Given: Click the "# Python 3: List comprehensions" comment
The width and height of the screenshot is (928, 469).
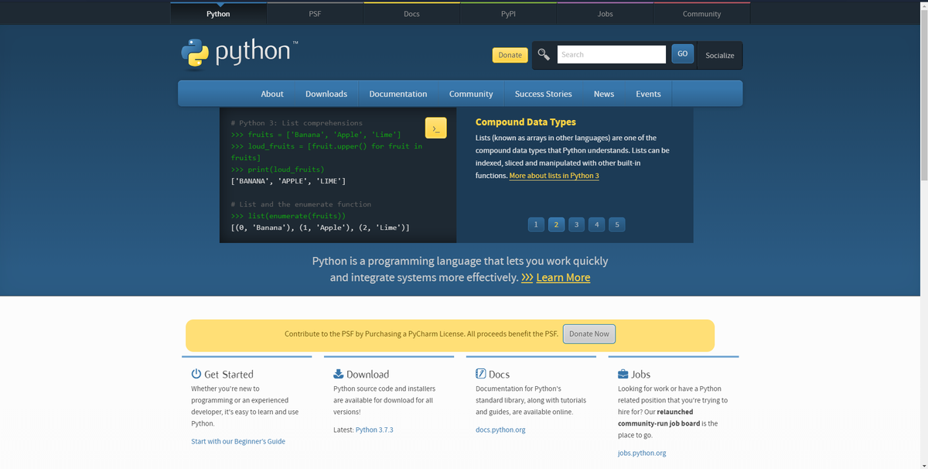Looking at the screenshot, I should click(x=296, y=123).
